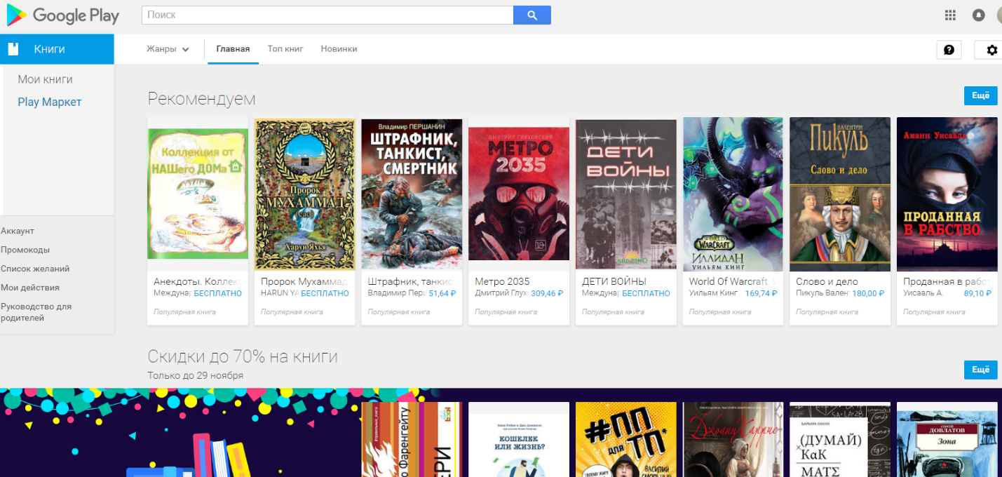The image size is (1002, 477).
Task: Open the Джоанн Харрис book cover
Action: coord(733,440)
